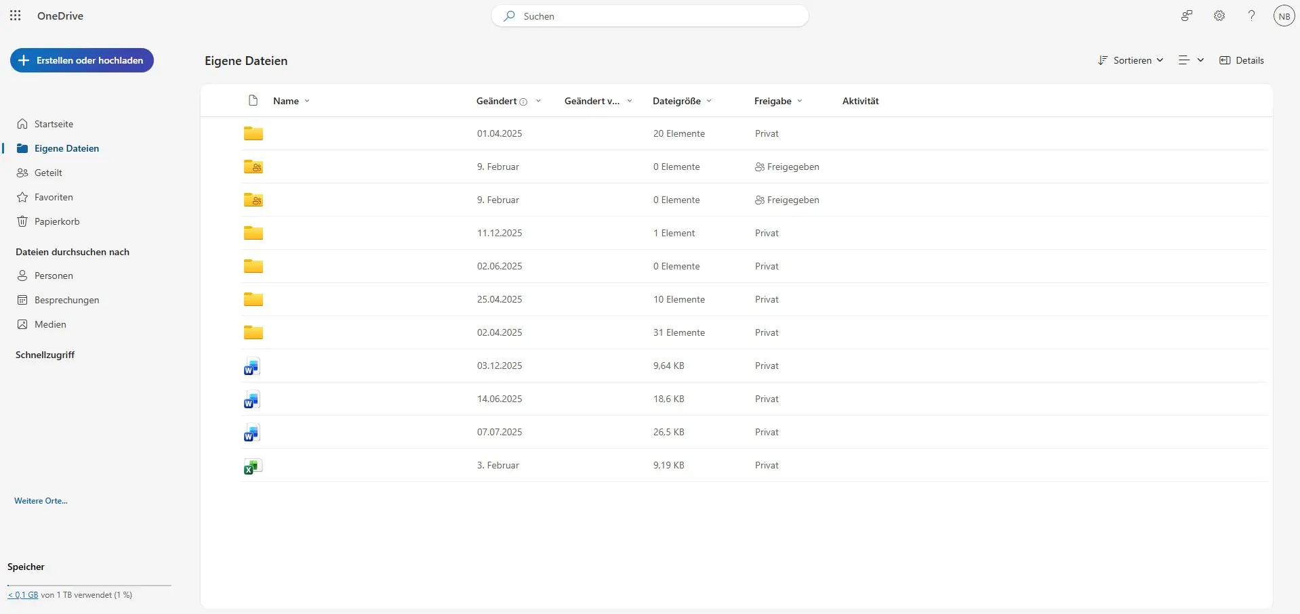Open the Medien sidebar icon
The height and width of the screenshot is (614, 1300).
(22, 324)
